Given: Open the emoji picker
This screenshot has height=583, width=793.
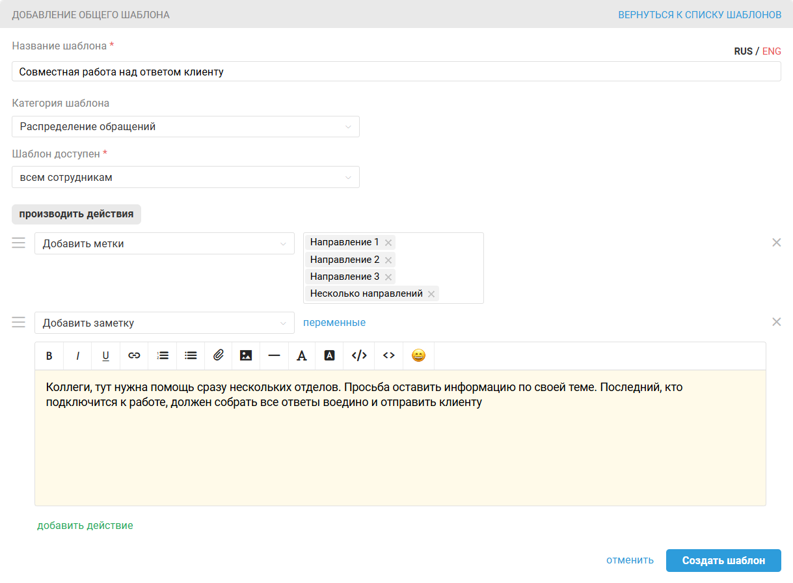Looking at the screenshot, I should (x=418, y=356).
